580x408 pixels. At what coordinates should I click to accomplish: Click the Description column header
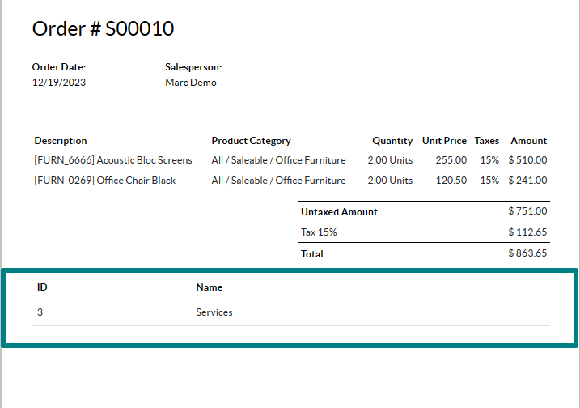click(x=61, y=141)
